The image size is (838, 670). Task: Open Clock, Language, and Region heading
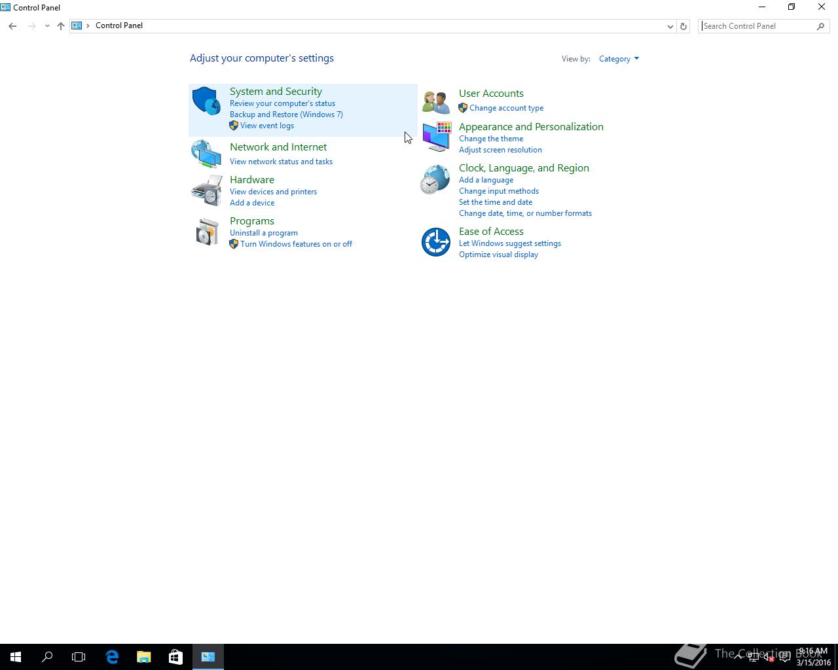tap(524, 168)
